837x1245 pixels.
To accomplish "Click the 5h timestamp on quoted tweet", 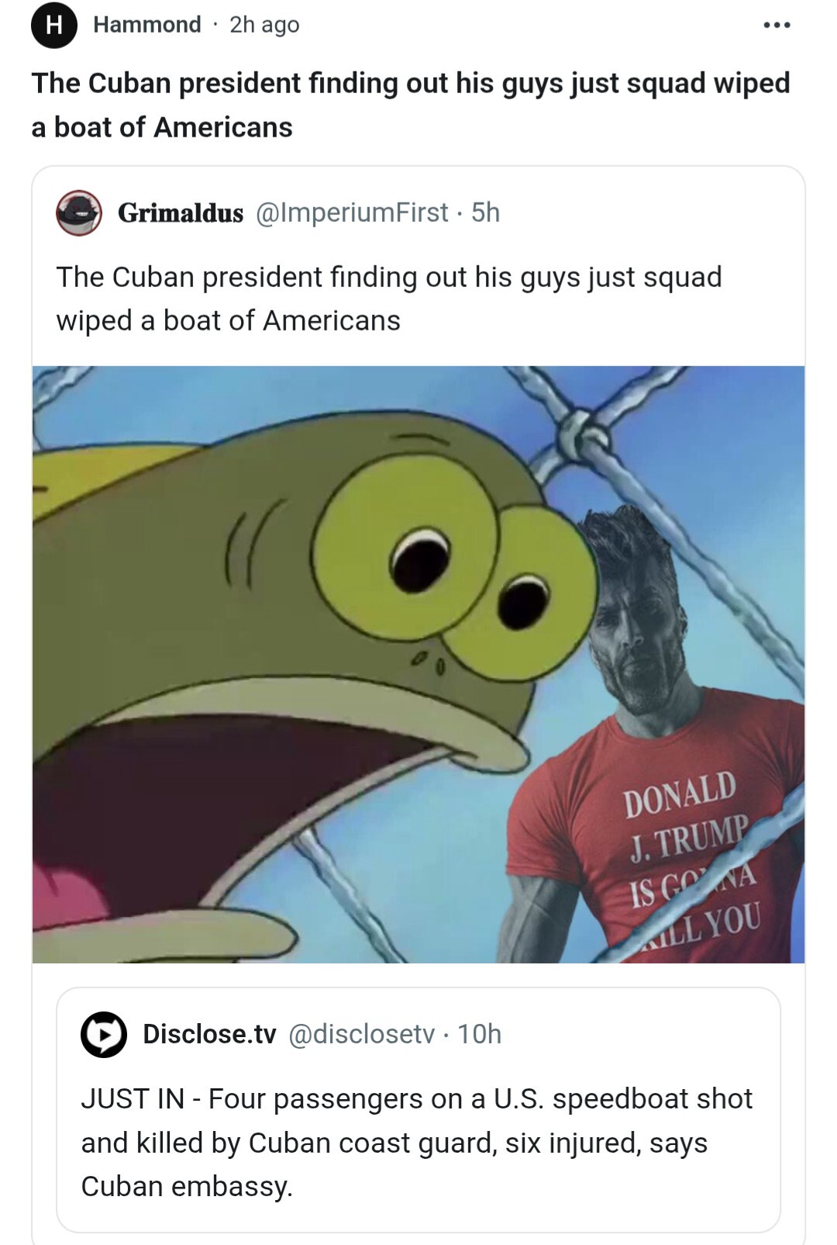I will tap(486, 212).
